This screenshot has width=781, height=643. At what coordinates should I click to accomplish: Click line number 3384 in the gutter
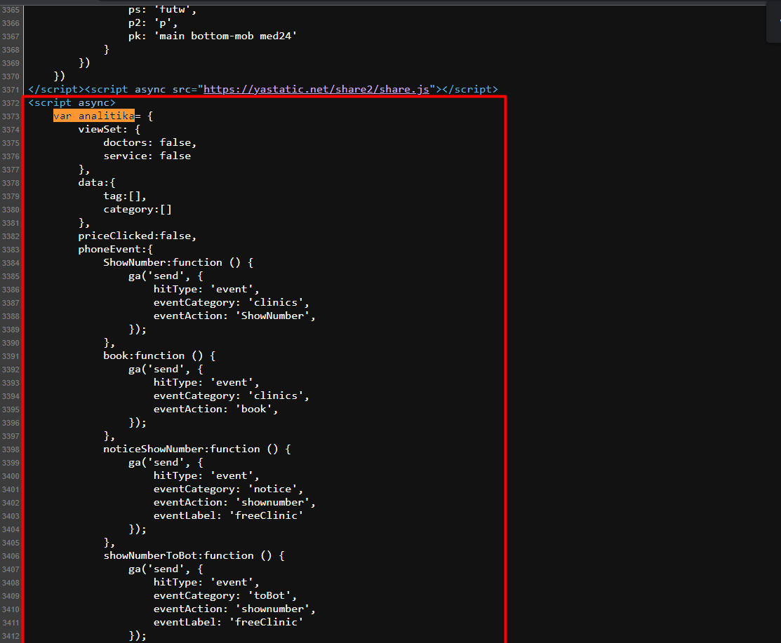tap(11, 263)
